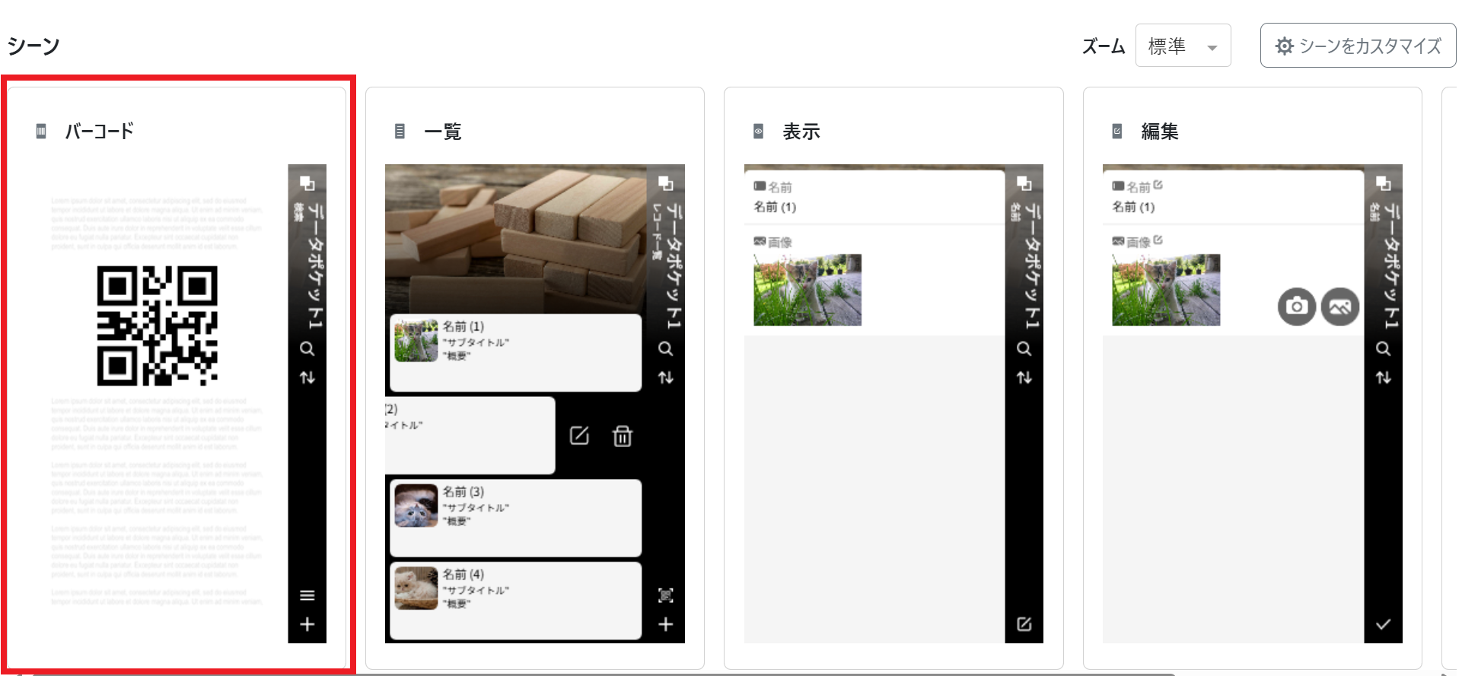Click the kitten image thumbnail in 表示 scene
The height and width of the screenshot is (676, 1462).
[807, 290]
